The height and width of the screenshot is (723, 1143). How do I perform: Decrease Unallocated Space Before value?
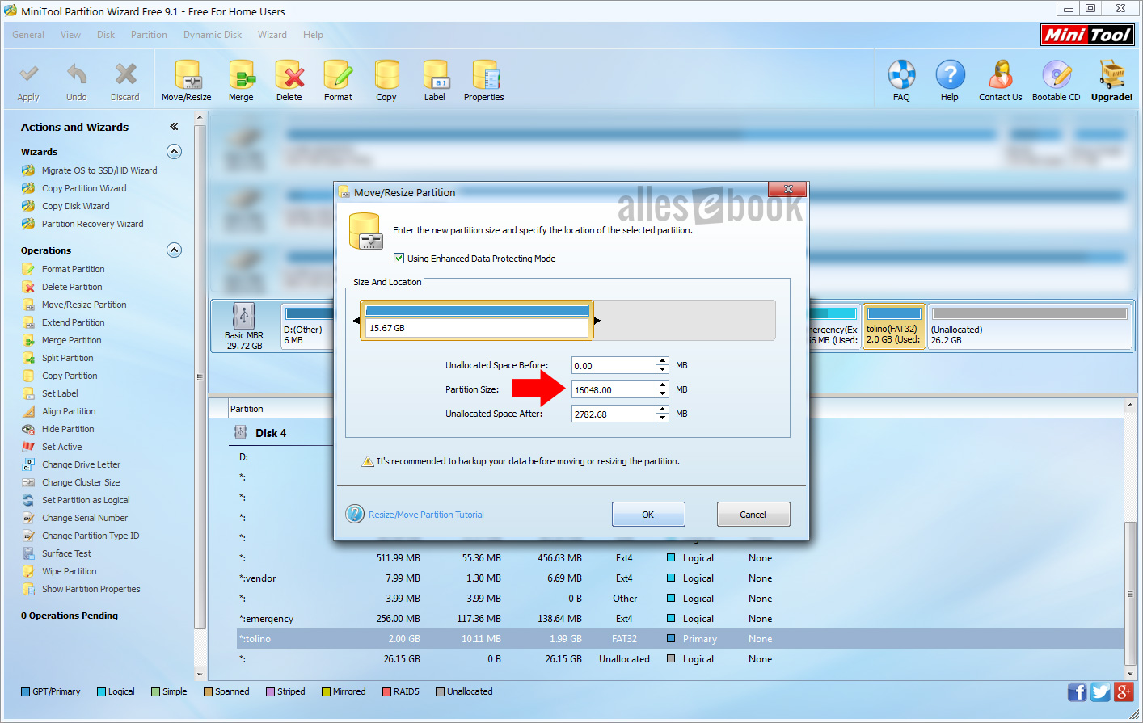click(x=663, y=369)
